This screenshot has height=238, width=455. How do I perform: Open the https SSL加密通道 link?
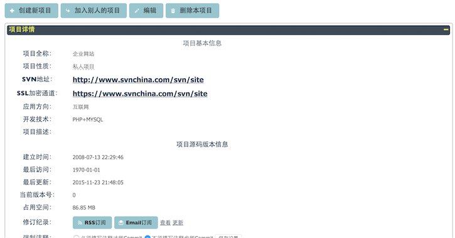[140, 94]
